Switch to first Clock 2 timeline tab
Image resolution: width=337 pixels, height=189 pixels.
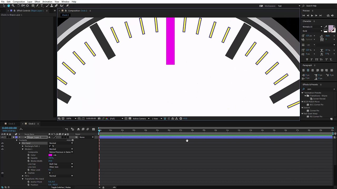(12, 124)
